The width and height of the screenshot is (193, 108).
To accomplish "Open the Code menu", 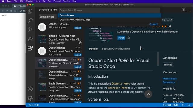I will point(9,1).
